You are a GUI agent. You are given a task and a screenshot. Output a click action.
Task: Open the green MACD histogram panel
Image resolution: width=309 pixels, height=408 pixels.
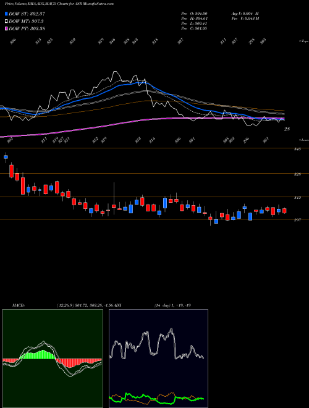(x=53, y=359)
